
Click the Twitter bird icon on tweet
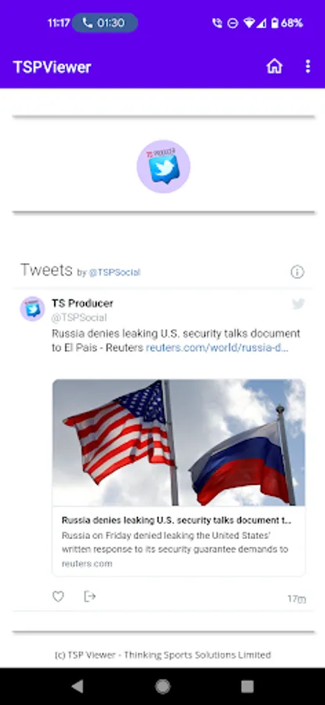click(298, 304)
